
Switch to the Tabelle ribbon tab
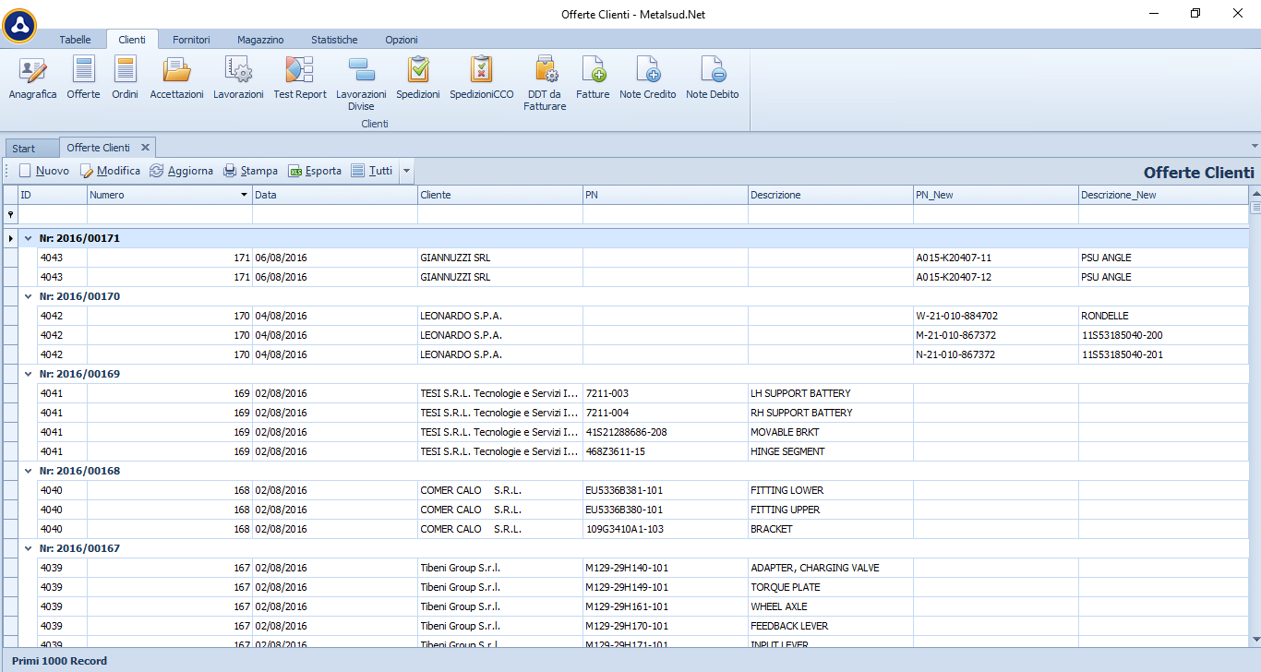75,40
